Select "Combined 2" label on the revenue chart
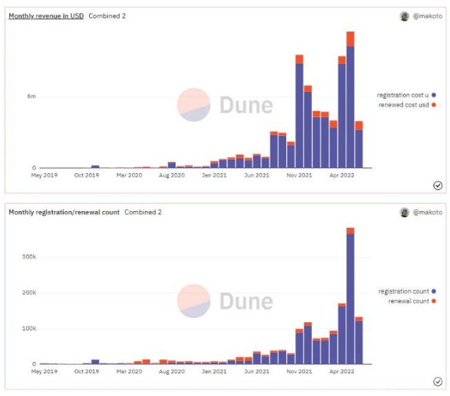 (107, 16)
